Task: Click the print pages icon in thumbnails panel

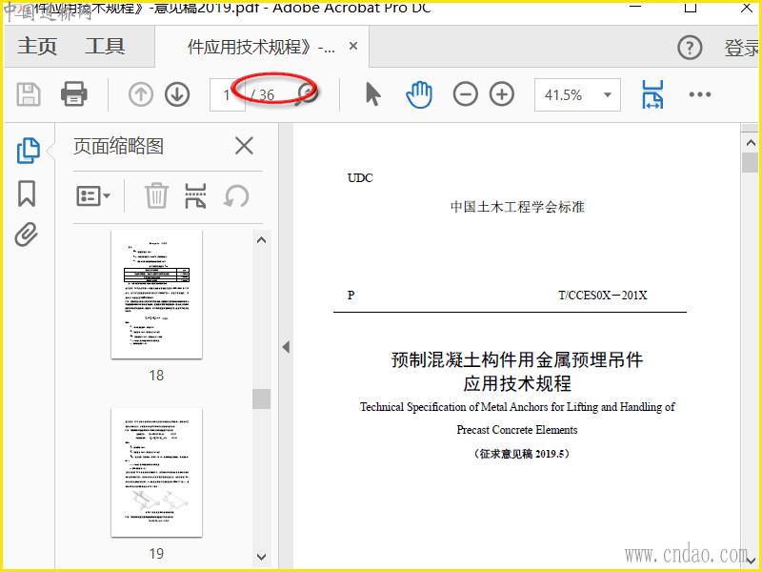Action: coord(195,196)
